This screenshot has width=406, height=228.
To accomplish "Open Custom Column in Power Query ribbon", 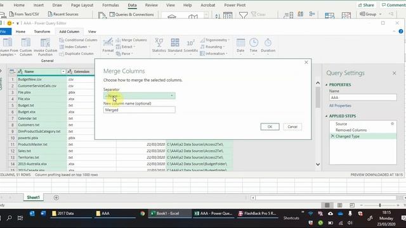I will (25, 47).
